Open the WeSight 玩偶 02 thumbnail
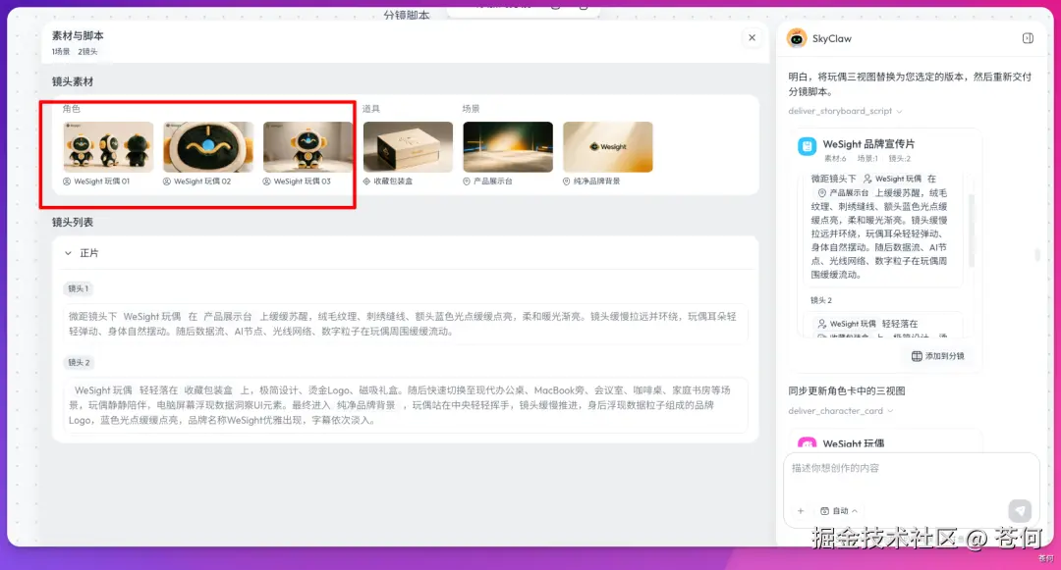The width and height of the screenshot is (1061, 570). [x=208, y=146]
